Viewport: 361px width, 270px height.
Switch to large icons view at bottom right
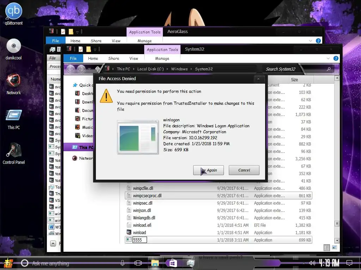click(x=335, y=247)
